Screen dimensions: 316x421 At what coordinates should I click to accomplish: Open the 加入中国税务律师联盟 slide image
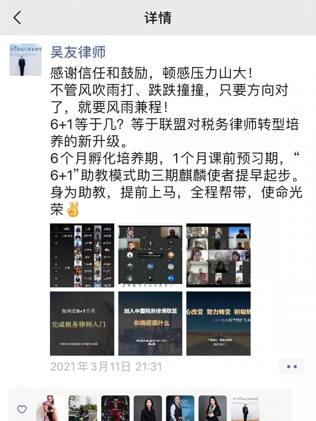[x=150, y=323]
